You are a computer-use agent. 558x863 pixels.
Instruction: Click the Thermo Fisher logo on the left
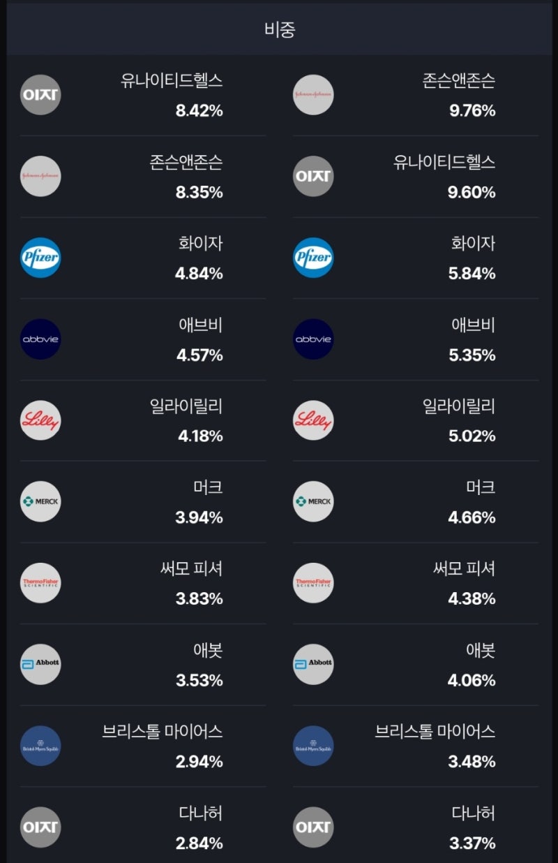[x=40, y=583]
